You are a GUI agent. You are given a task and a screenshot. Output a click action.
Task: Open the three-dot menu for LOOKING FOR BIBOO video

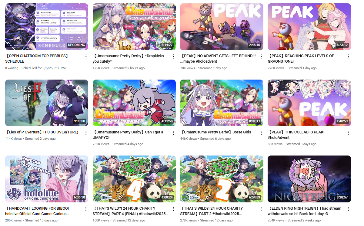point(86,209)
